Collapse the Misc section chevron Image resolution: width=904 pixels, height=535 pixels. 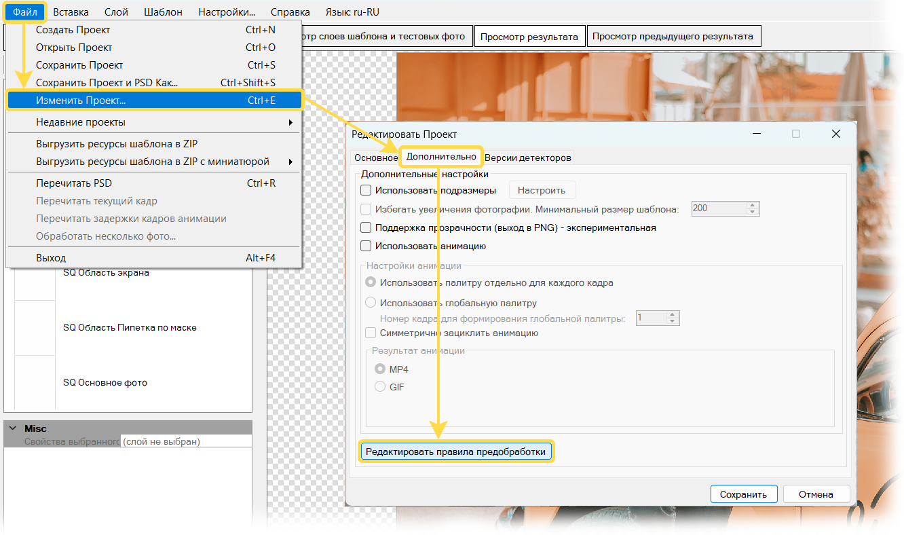click(12, 428)
